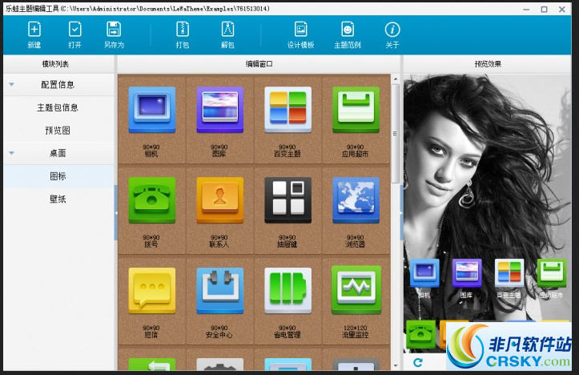Select the 壁纸 wallpaper item

[58, 200]
